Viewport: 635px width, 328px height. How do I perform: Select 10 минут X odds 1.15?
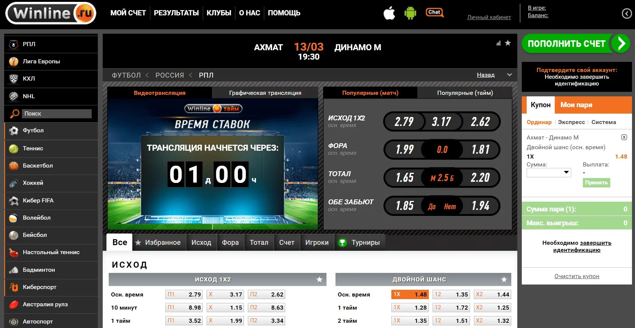pos(225,308)
